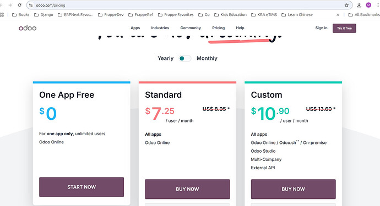Click the site information icon in address bar
Viewport: 380px width, 206px height.
pos(31,5)
